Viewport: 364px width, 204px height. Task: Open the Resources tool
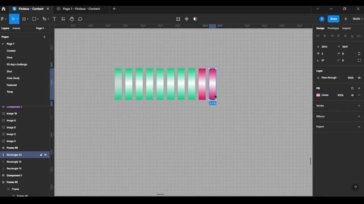point(63,19)
